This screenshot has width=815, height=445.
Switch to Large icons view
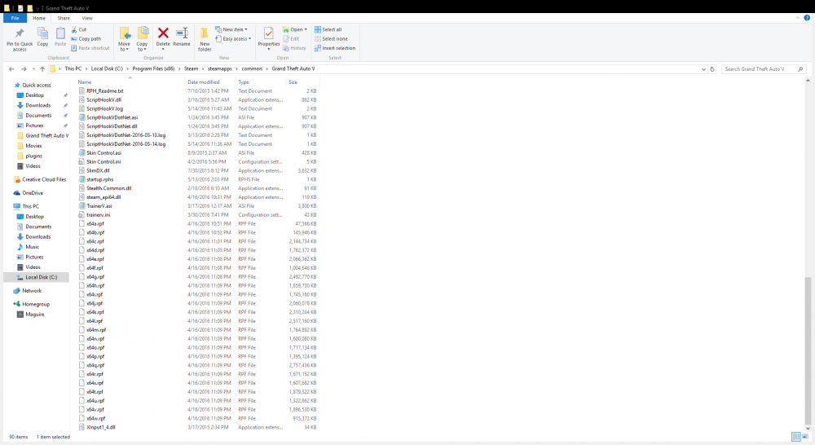coord(805,437)
